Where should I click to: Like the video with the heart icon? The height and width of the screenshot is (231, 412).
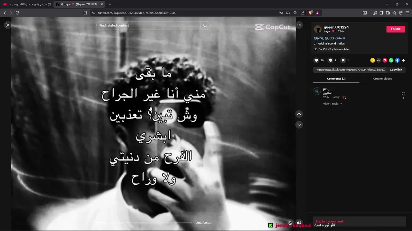coord(316,60)
